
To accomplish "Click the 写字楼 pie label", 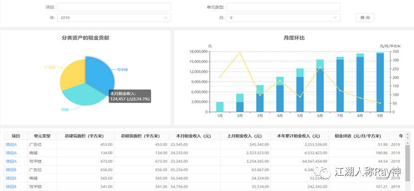I will [123, 70].
